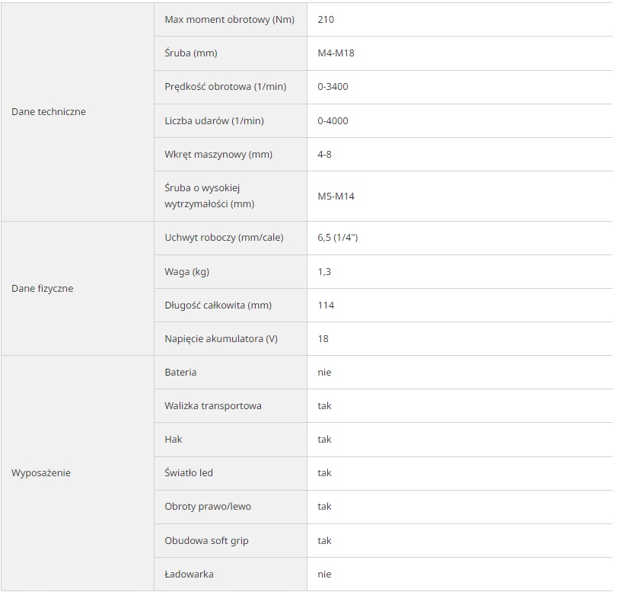The image size is (618, 592).
Task: Click the 6,5 (1/4") chuck size value
Action: pyautogui.click(x=338, y=238)
